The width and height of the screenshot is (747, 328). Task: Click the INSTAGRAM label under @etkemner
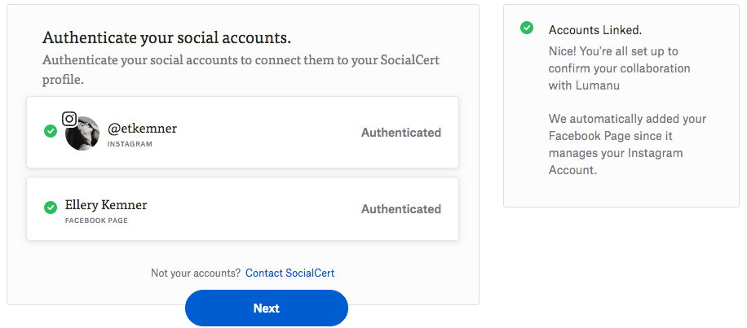tap(130, 144)
